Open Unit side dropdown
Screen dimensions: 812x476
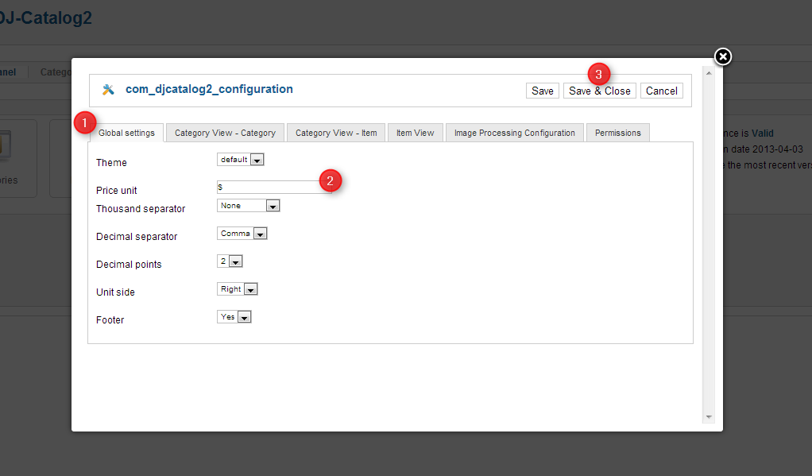click(x=238, y=289)
